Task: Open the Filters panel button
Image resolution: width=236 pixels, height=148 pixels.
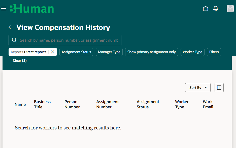Action: 214,52
